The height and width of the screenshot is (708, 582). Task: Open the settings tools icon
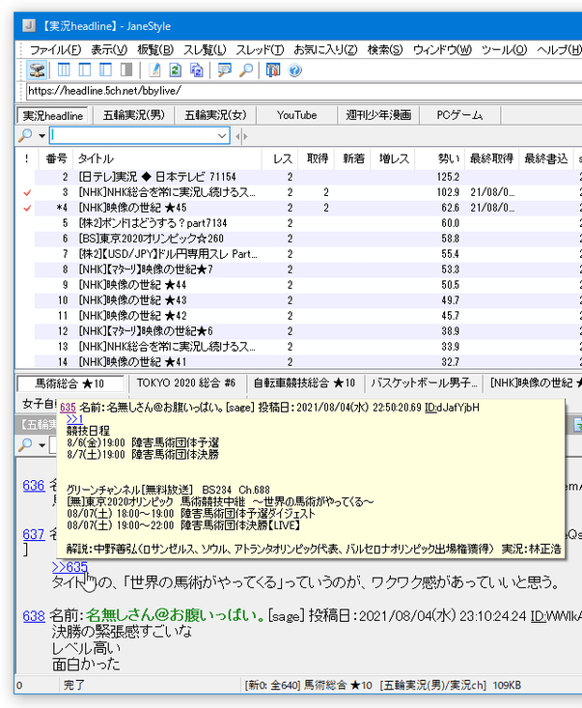273,70
